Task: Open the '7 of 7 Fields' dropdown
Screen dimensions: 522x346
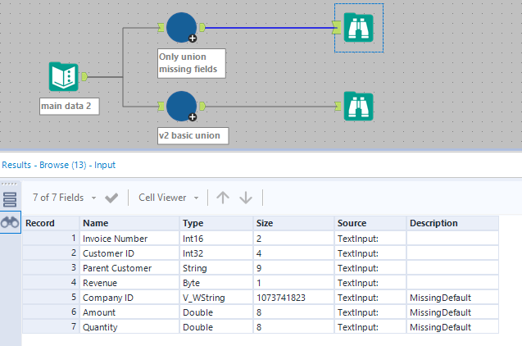Action: pos(64,198)
